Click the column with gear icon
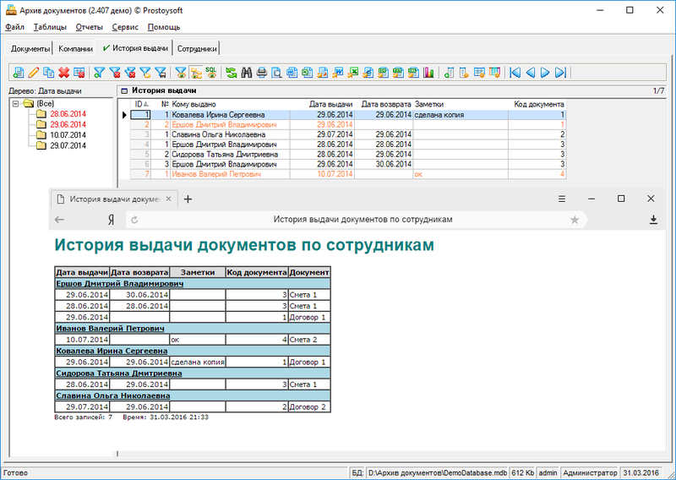676x480 pixels. tap(464, 73)
